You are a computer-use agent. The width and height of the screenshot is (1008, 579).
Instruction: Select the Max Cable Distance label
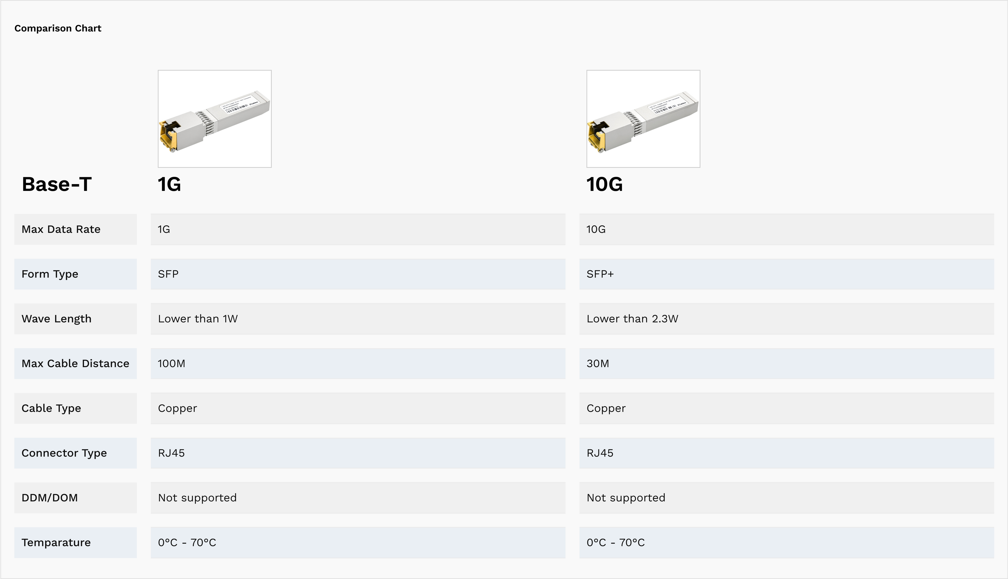click(75, 364)
